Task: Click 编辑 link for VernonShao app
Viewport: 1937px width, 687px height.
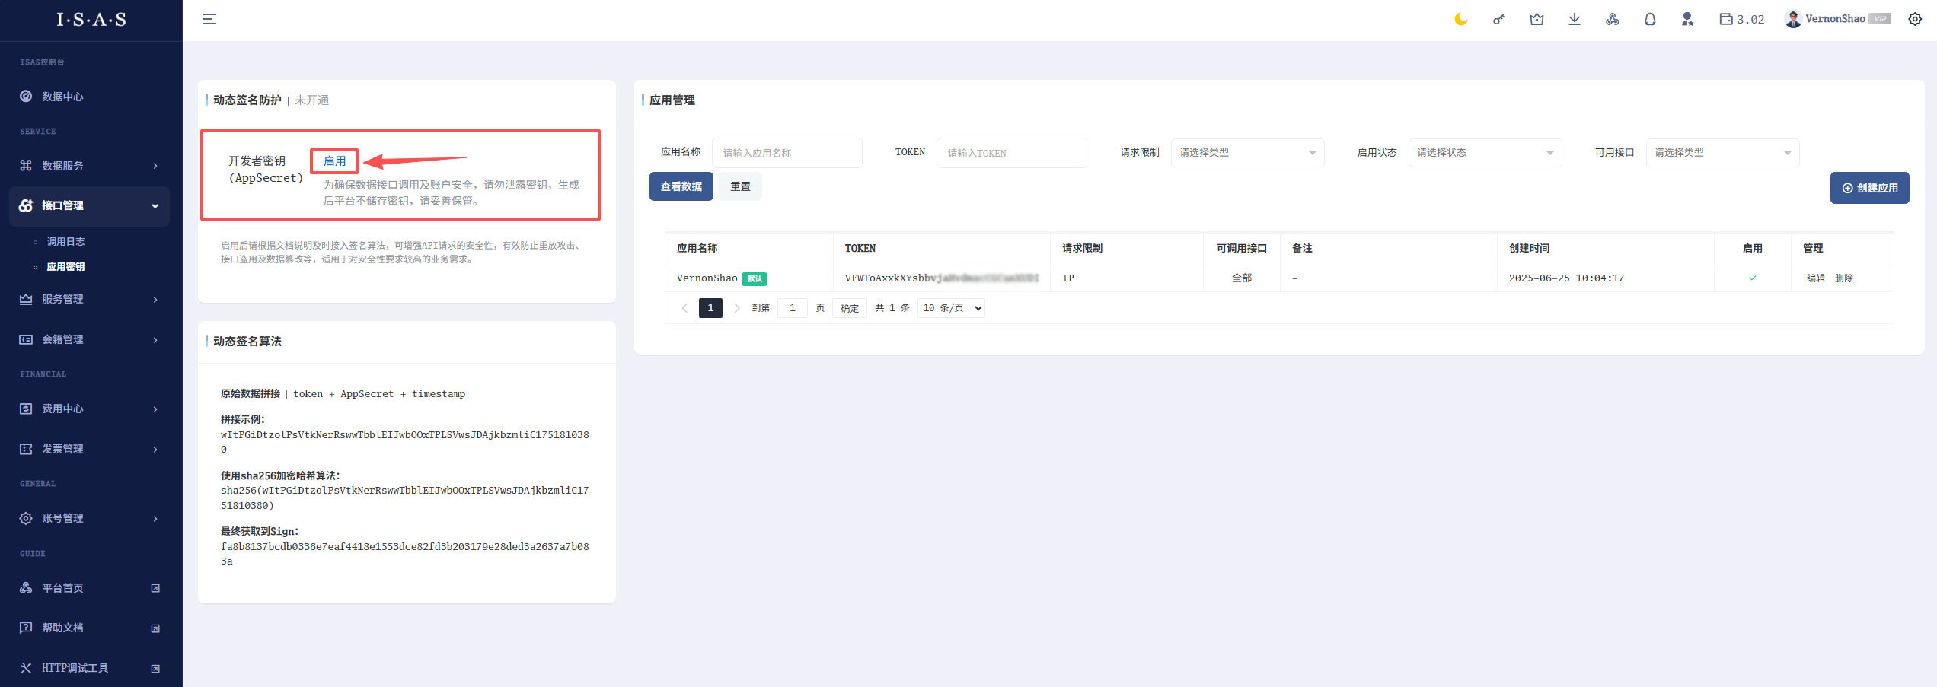Action: 1815,278
